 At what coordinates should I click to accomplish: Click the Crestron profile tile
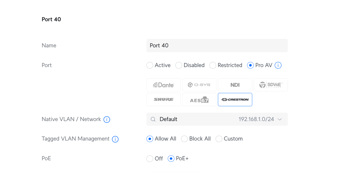pos(235,100)
